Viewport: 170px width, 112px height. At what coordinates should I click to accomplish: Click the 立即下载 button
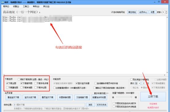153,96
